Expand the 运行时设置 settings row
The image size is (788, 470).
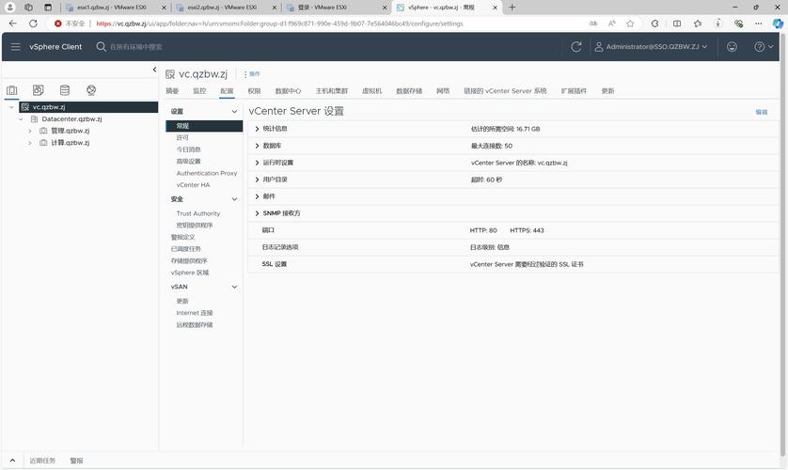click(x=257, y=163)
